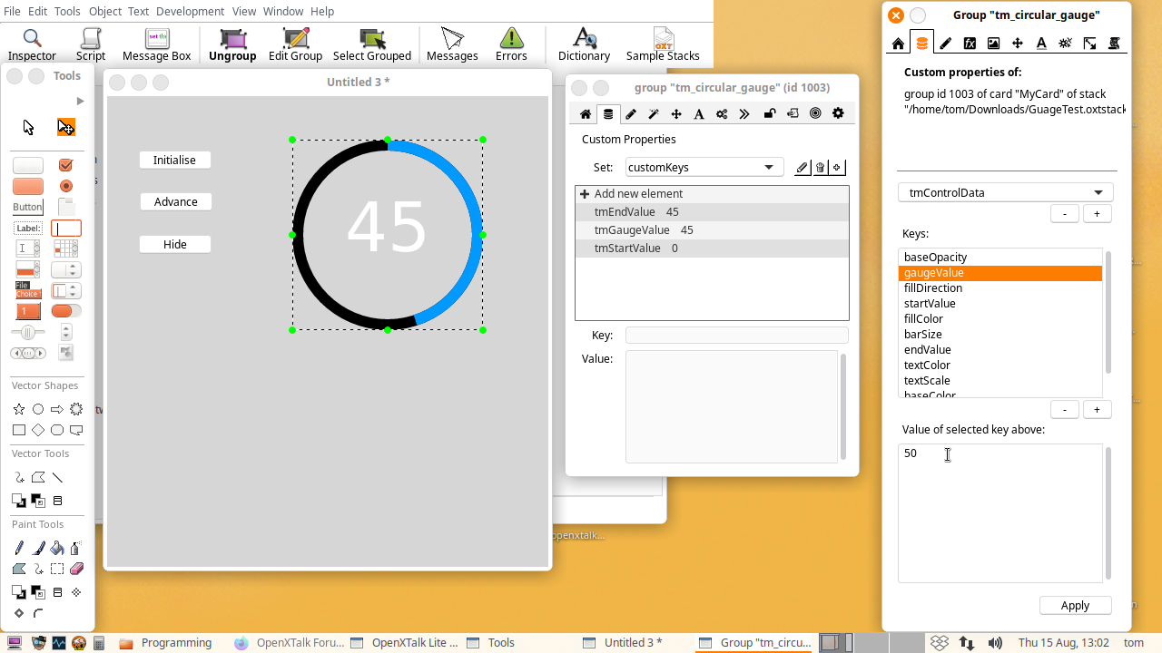Open the gear tab in group inspector

point(838,113)
